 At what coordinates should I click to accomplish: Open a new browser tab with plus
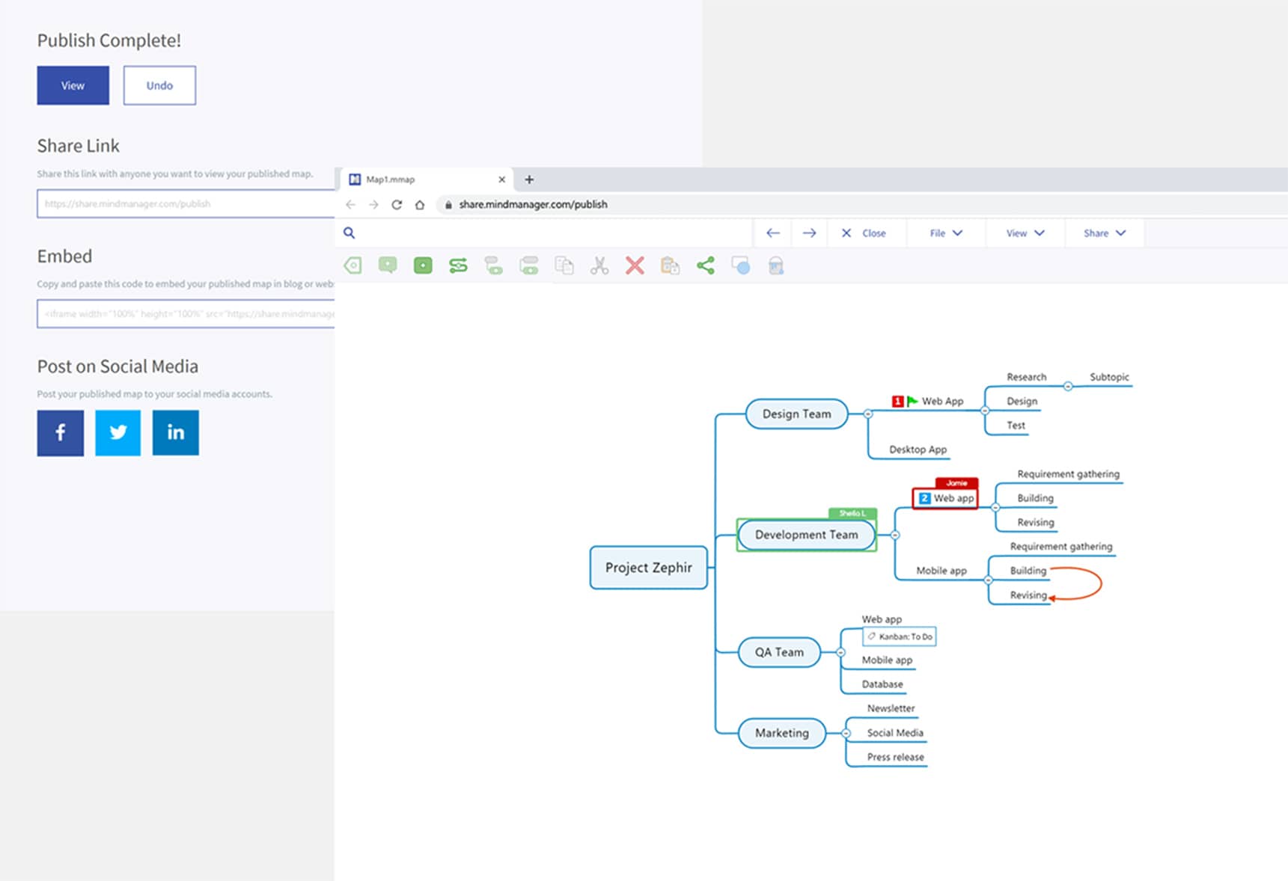[529, 179]
